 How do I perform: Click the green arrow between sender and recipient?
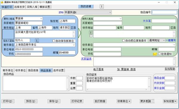click(x=80, y=33)
